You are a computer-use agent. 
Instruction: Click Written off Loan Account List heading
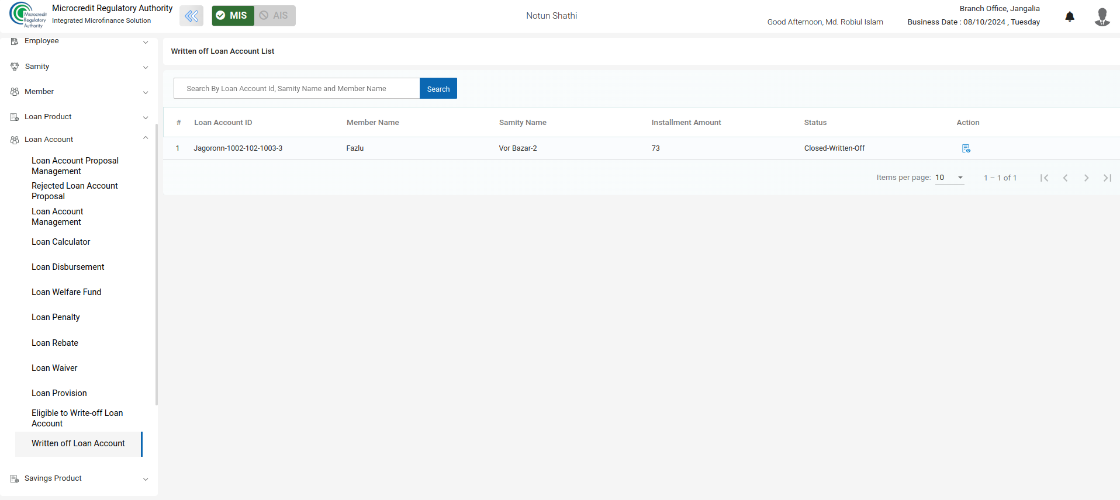tap(223, 51)
